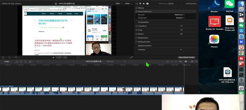Open Brave browser from the Dock

pos(241,47)
